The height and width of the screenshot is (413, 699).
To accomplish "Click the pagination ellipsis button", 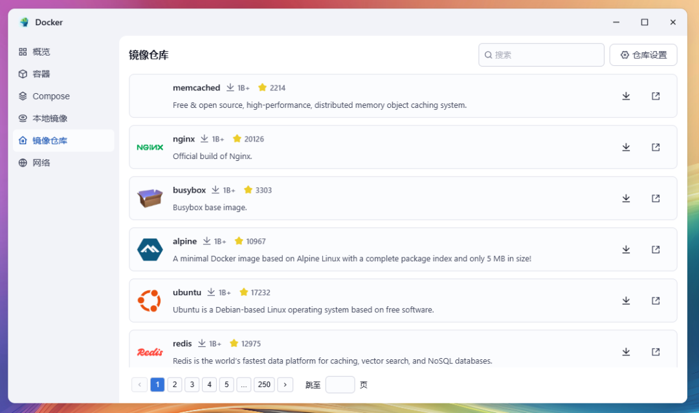I will pos(244,385).
